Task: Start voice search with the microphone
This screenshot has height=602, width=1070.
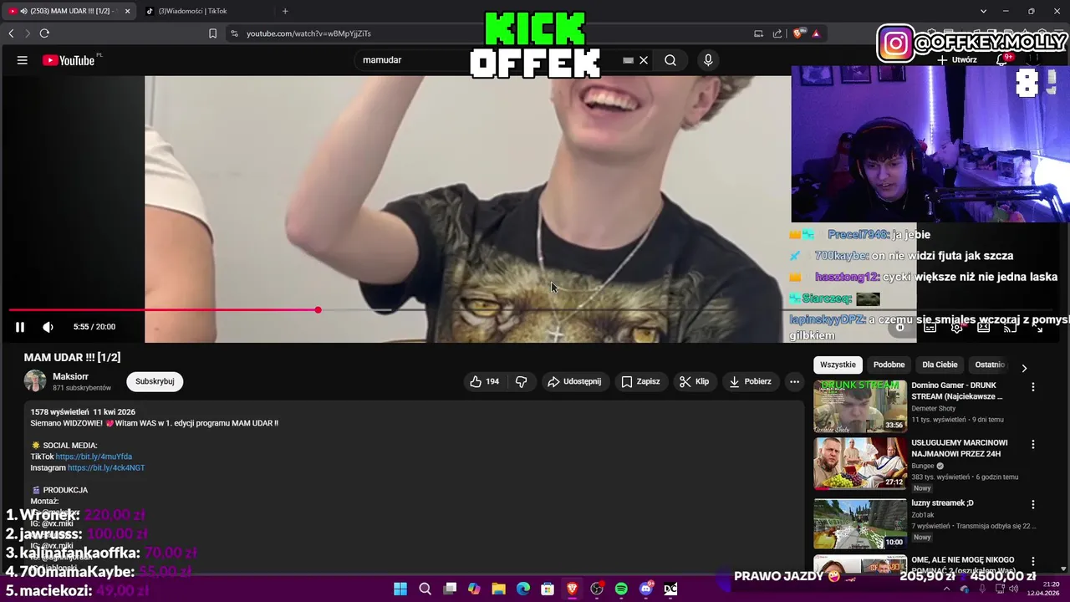Action: pyautogui.click(x=708, y=60)
